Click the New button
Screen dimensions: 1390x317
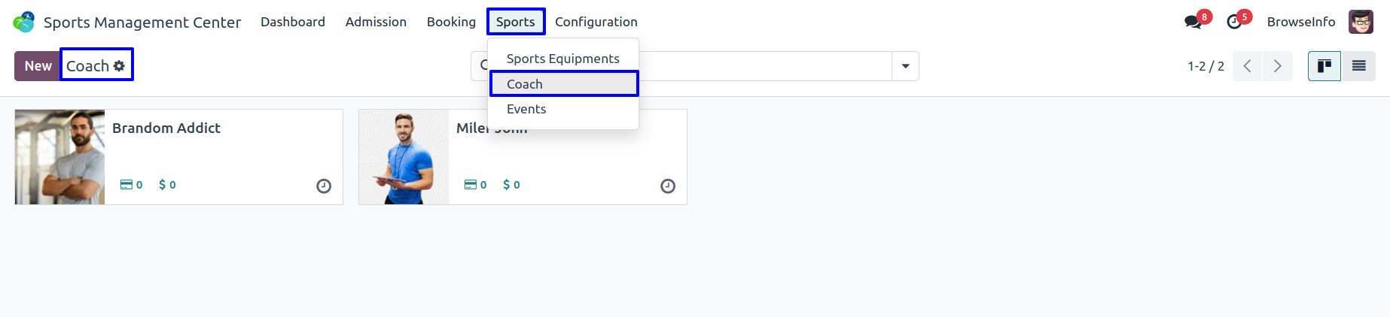38,66
